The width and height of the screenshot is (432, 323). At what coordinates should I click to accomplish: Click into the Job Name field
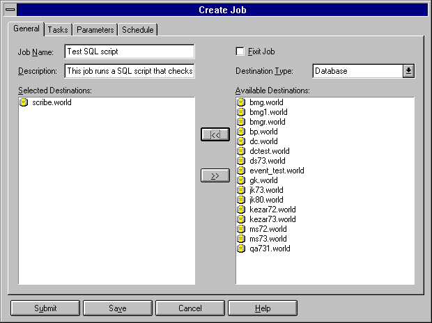click(129, 52)
